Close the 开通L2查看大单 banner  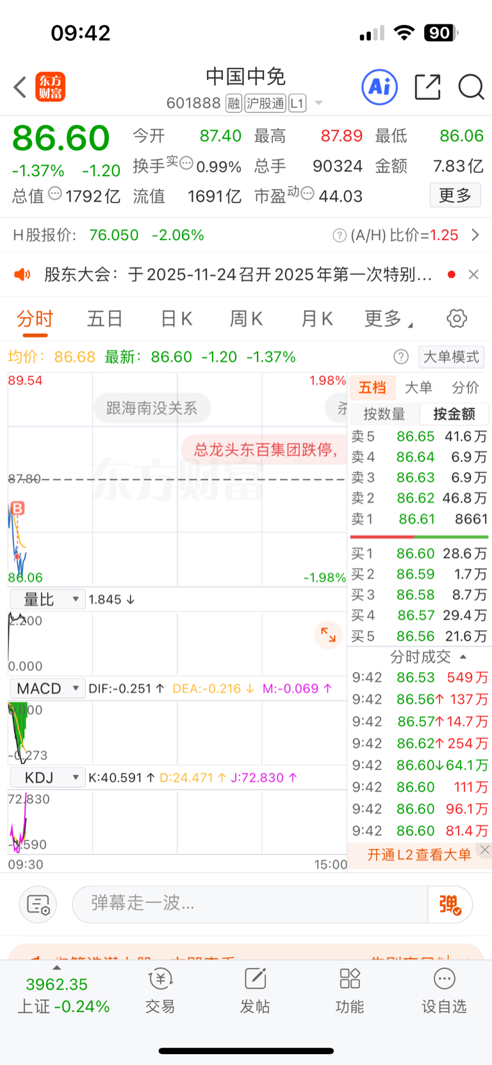tap(485, 850)
